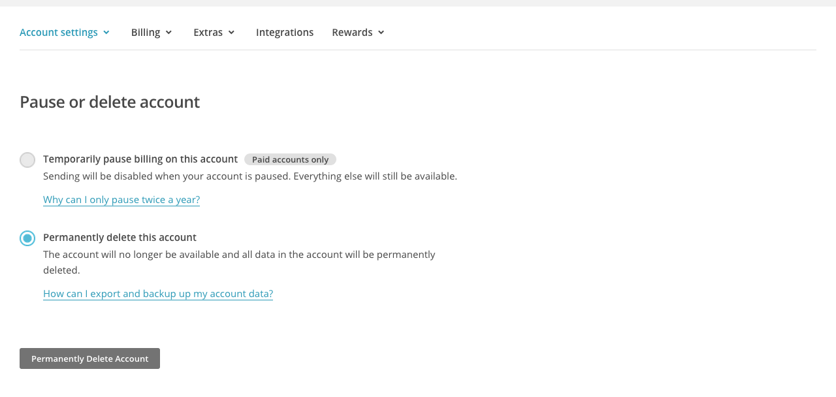This screenshot has height=397, width=836.
Task: Click the Account settings menu label
Action: 59,32
